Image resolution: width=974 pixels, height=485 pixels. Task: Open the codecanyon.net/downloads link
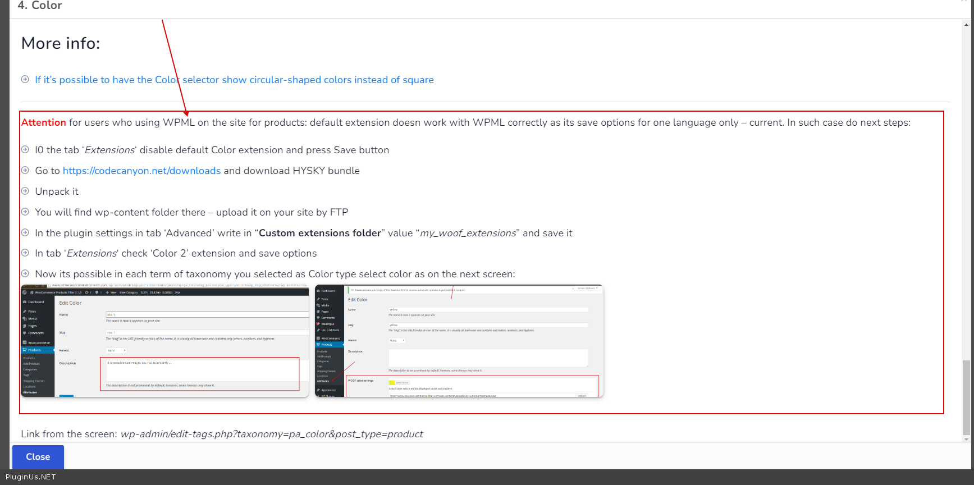(x=141, y=171)
